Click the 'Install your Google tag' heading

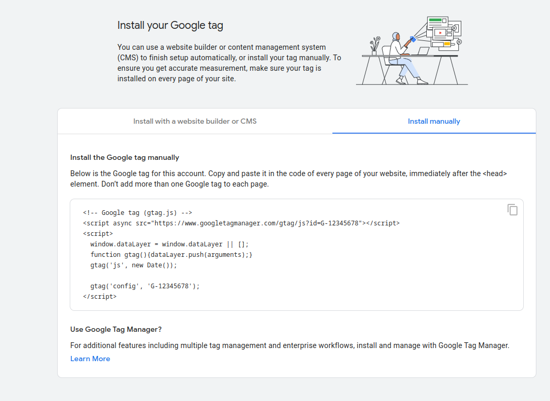[170, 25]
